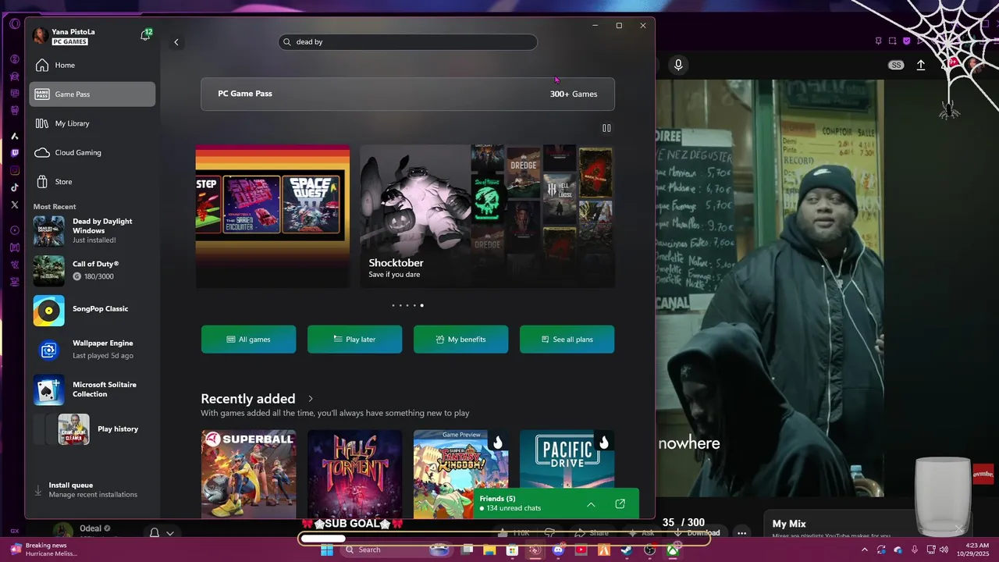Click the SS badge in YouTube header
Viewport: 999px width, 562px height.
click(896, 66)
